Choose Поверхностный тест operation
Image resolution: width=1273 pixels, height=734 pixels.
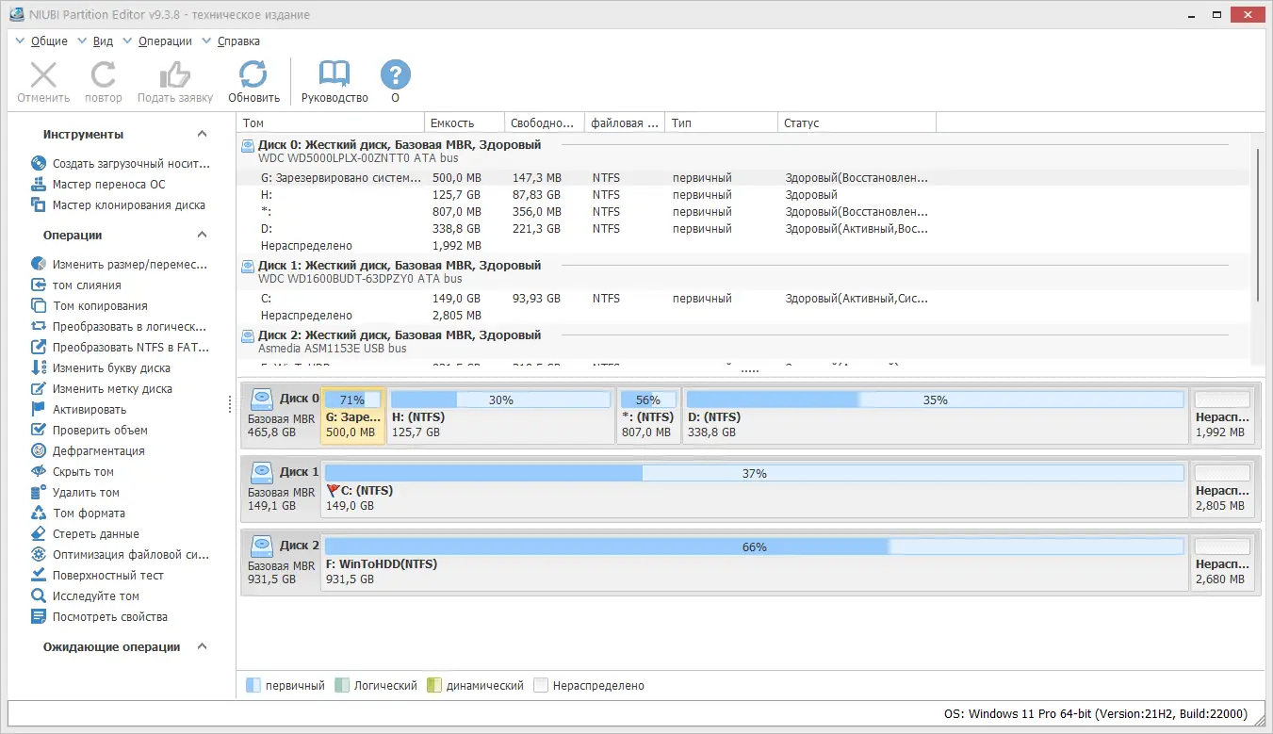[97, 576]
